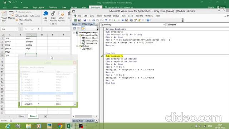Screen dimensions: 229x129
Task: Open the Debug menu in VBA editor
Action: pos(116,16)
